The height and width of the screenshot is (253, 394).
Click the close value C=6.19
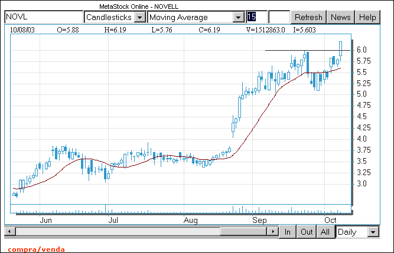pos(209,30)
